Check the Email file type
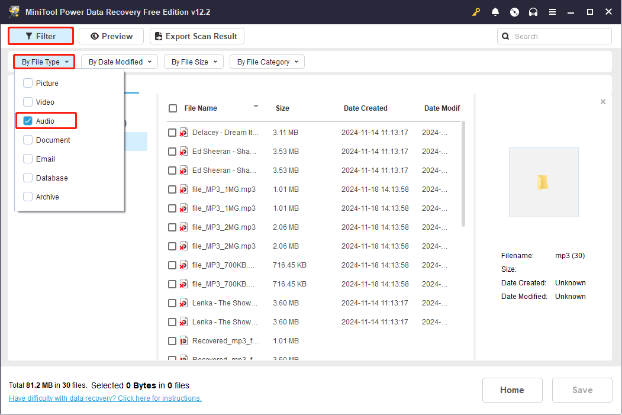The image size is (622, 415). tap(28, 159)
